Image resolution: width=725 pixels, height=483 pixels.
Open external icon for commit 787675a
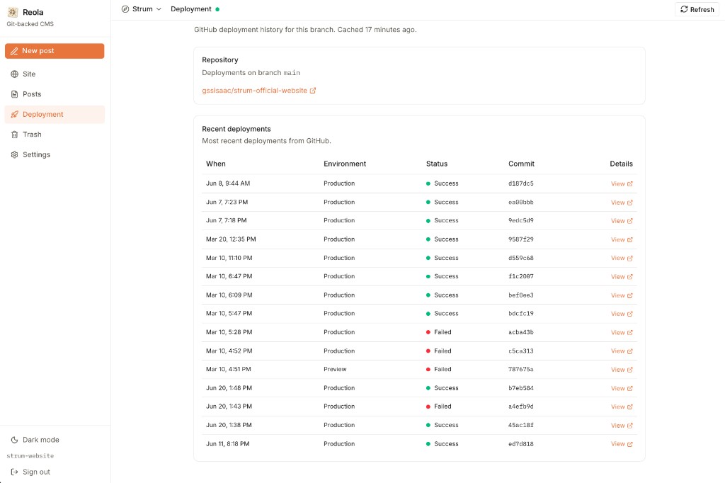click(629, 370)
